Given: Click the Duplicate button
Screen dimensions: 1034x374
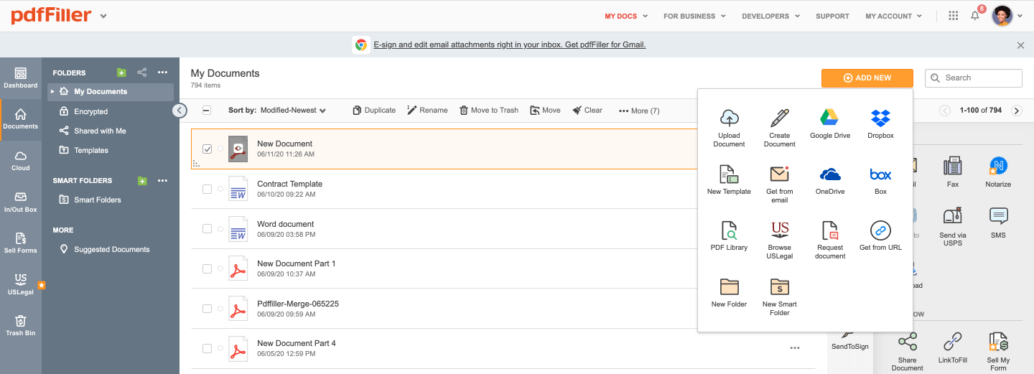Looking at the screenshot, I should click(x=374, y=111).
